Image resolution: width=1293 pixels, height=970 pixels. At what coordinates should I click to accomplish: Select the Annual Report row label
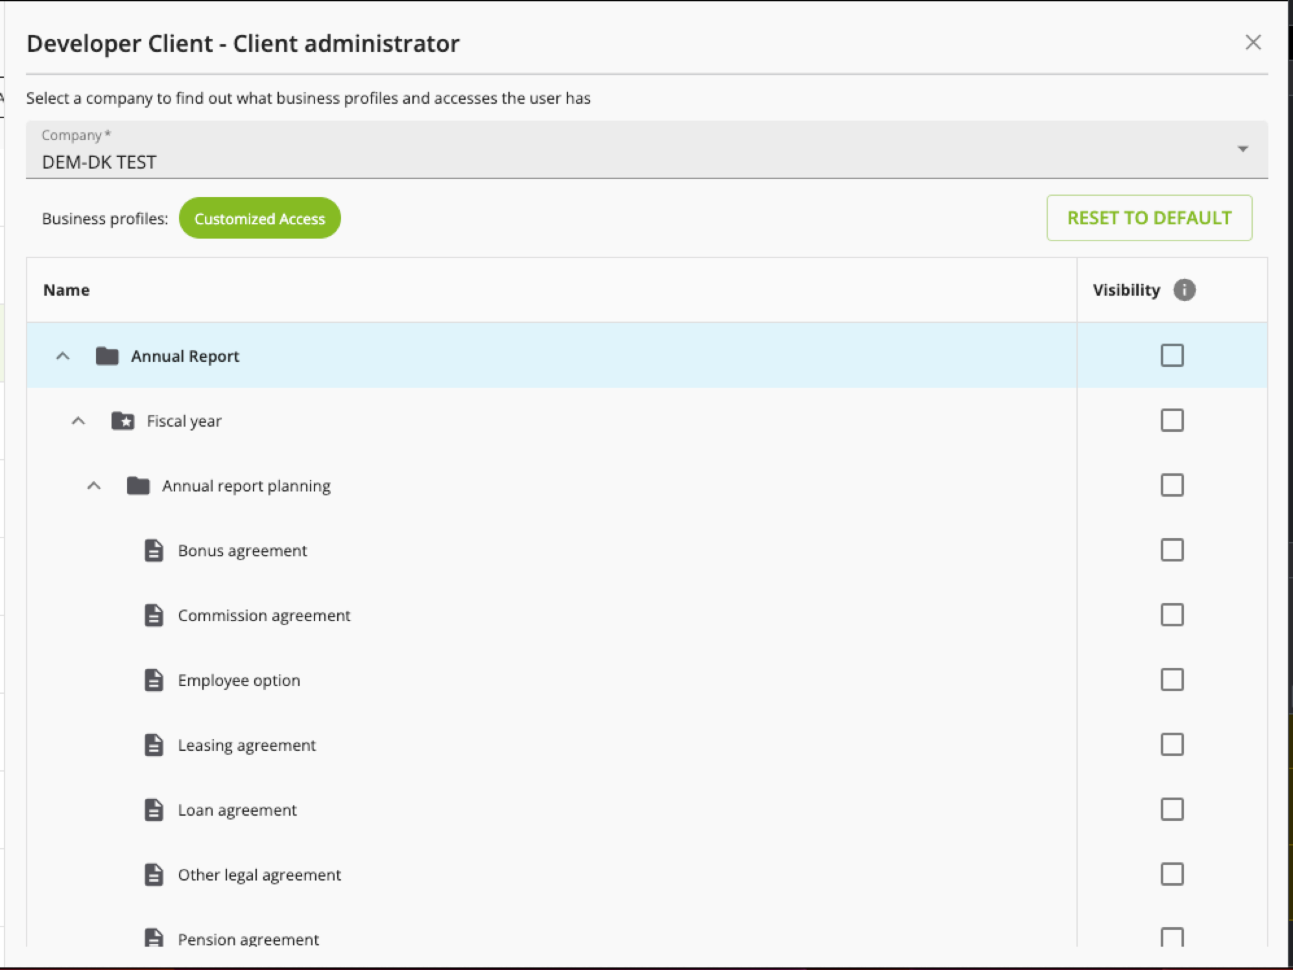click(185, 356)
